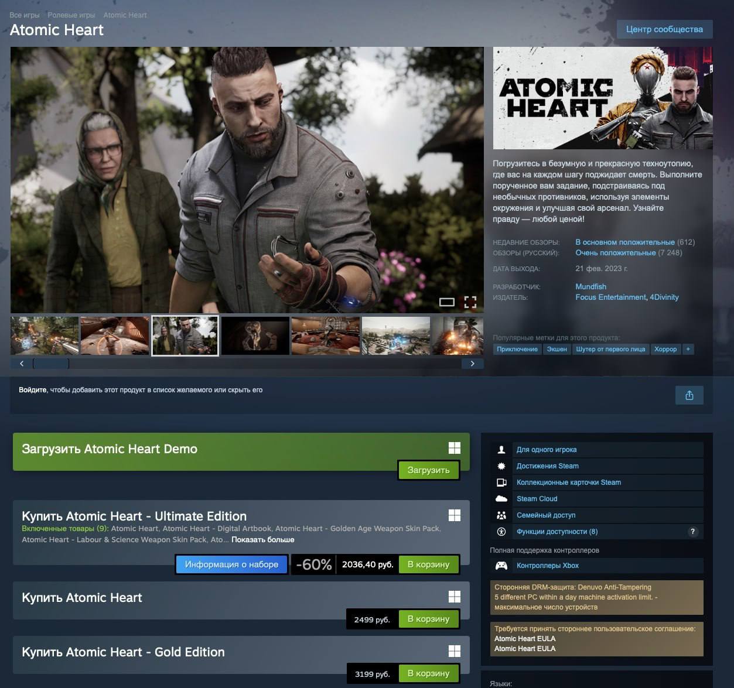Image resolution: width=734 pixels, height=688 pixels.
Task: Select sixth thumbnail with outdoor landscape
Action: pyautogui.click(x=396, y=336)
